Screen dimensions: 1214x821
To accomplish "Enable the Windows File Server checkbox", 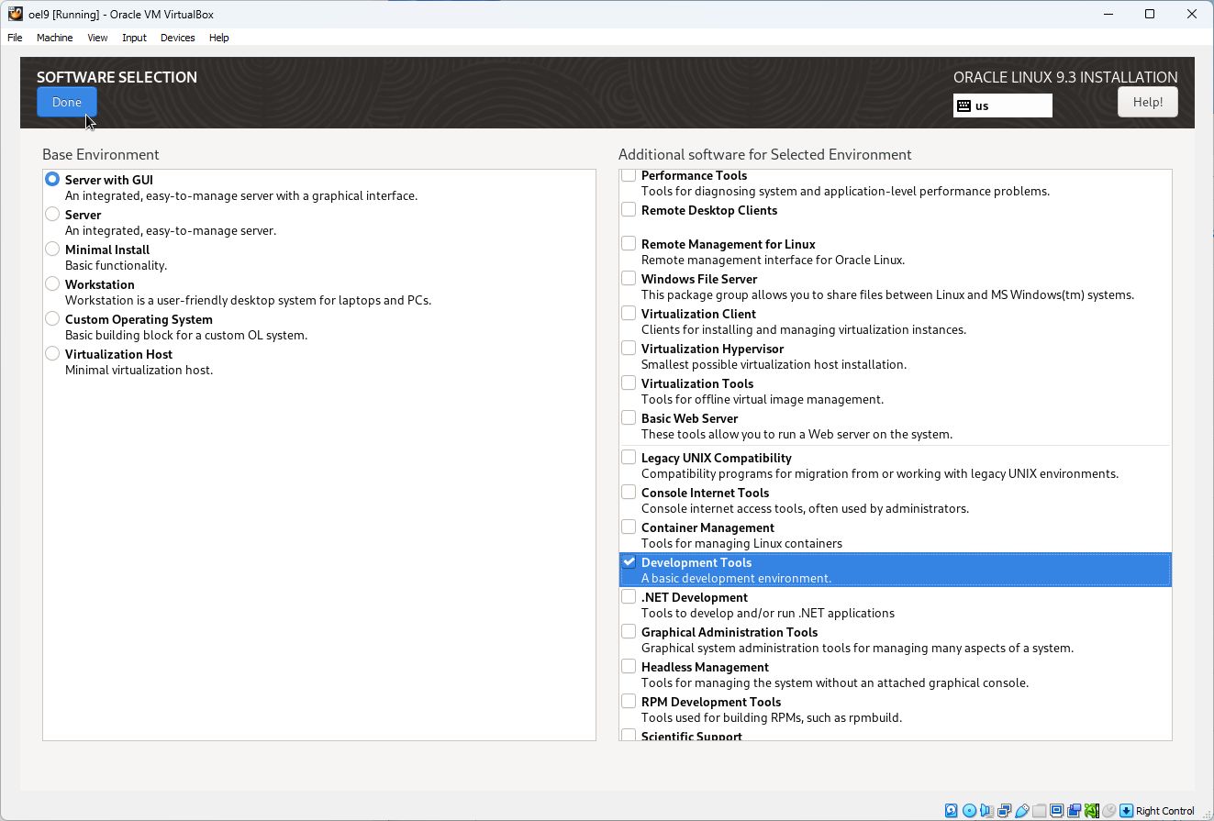I will [629, 278].
